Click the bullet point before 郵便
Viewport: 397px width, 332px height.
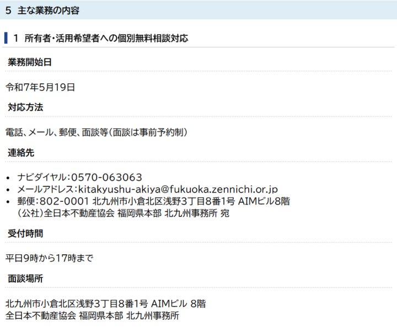click(x=9, y=202)
